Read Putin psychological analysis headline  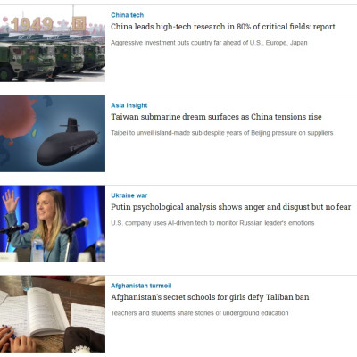[x=231, y=207]
